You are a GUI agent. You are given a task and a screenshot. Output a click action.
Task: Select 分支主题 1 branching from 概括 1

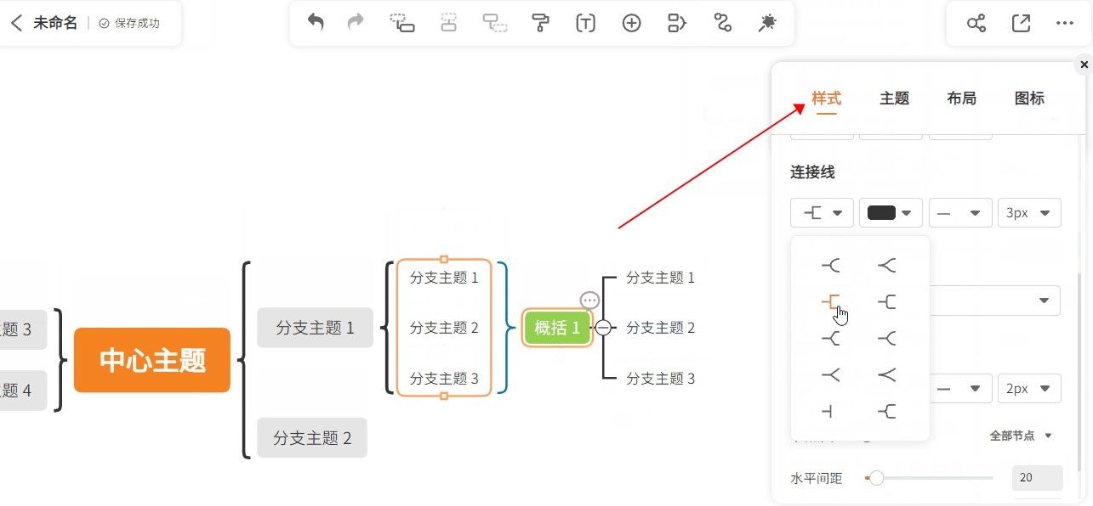[x=660, y=278]
